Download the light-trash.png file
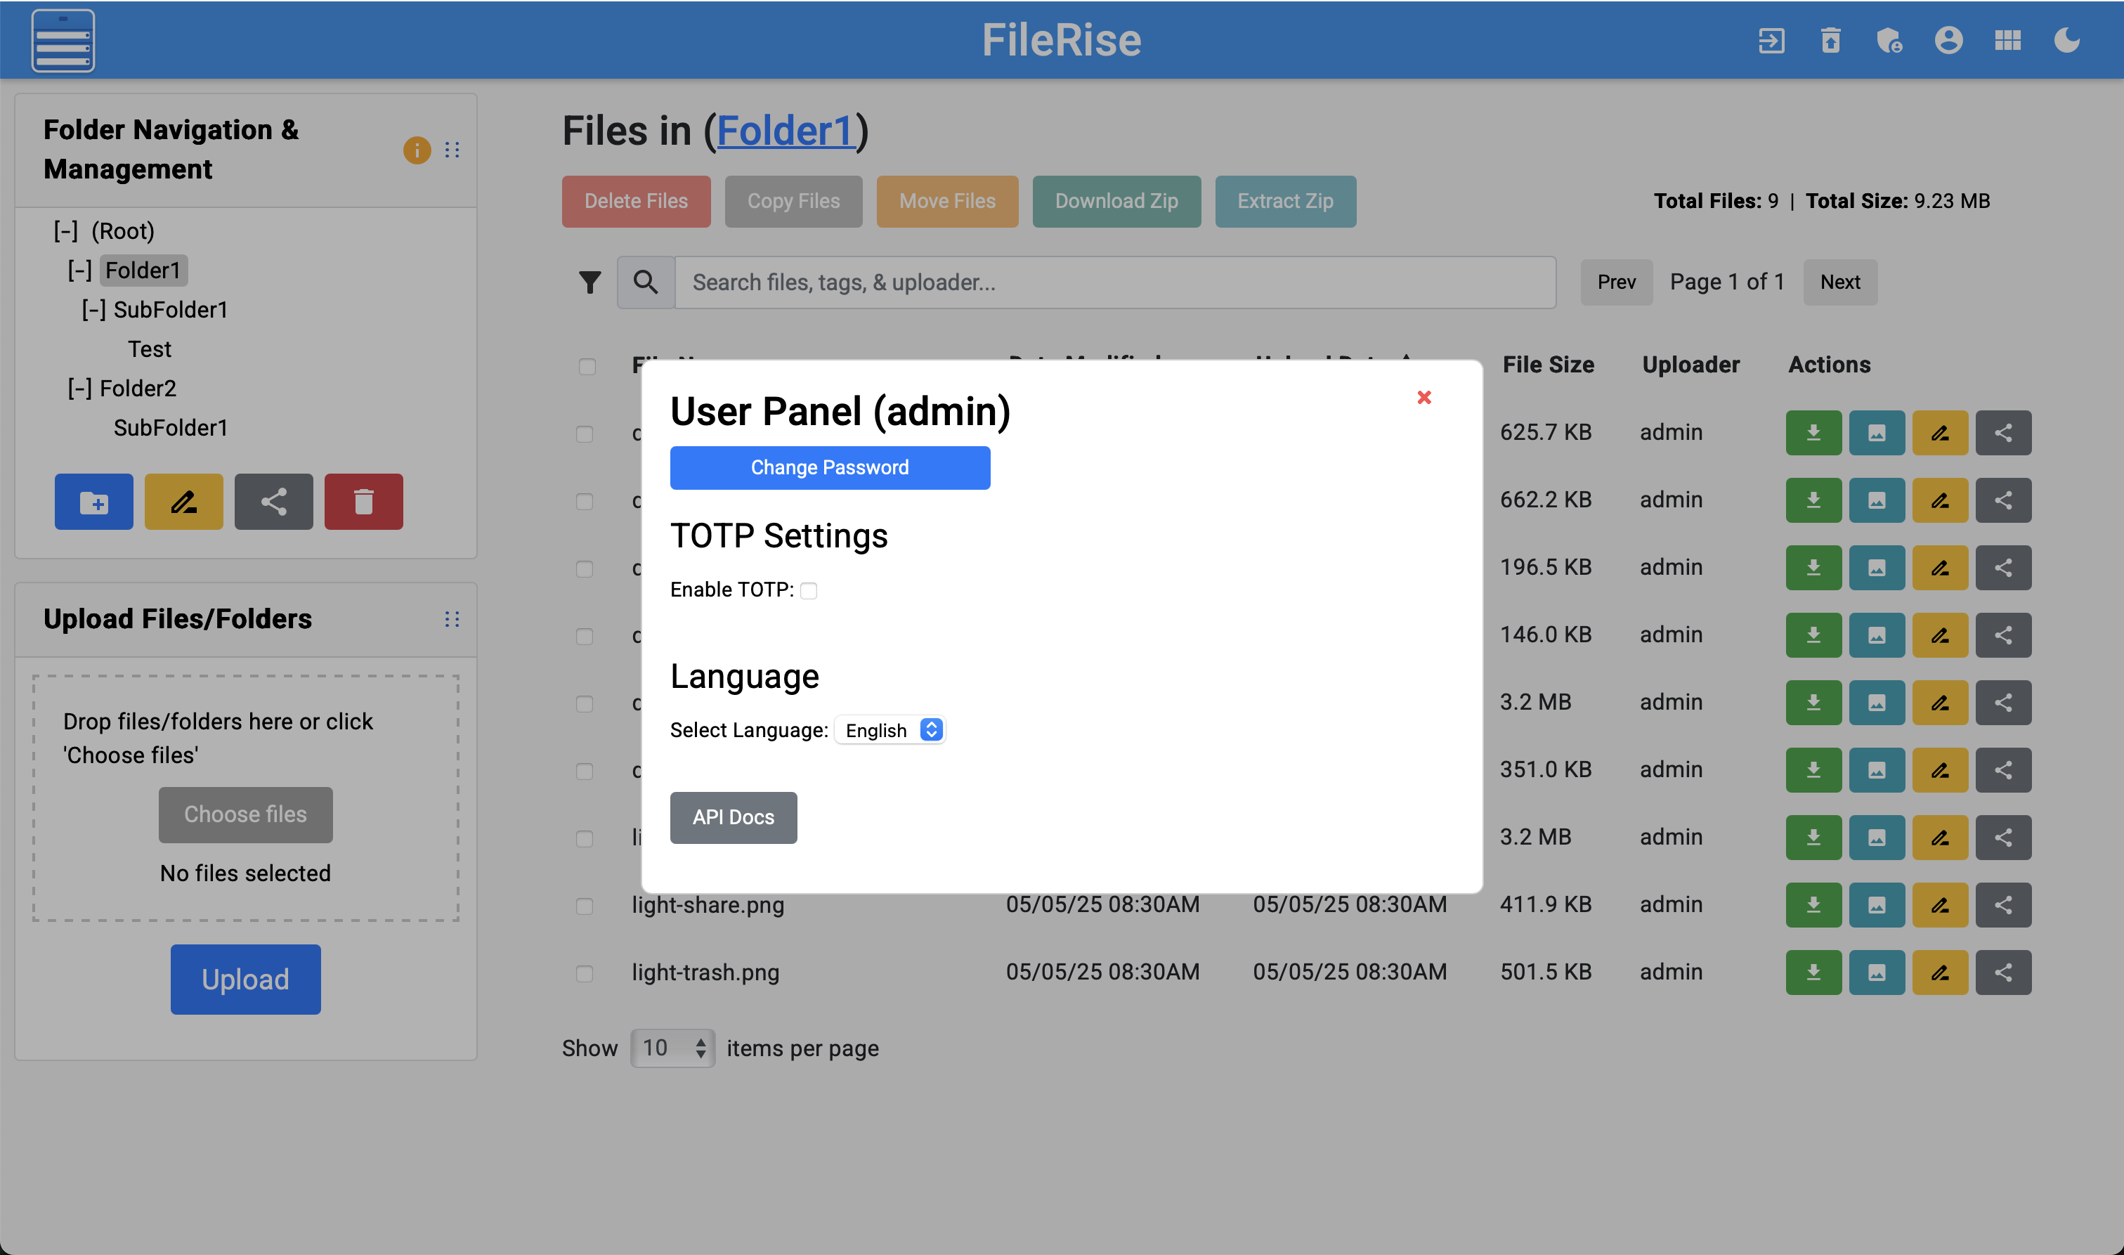Screen dimensions: 2124x1255 (x=1813, y=973)
